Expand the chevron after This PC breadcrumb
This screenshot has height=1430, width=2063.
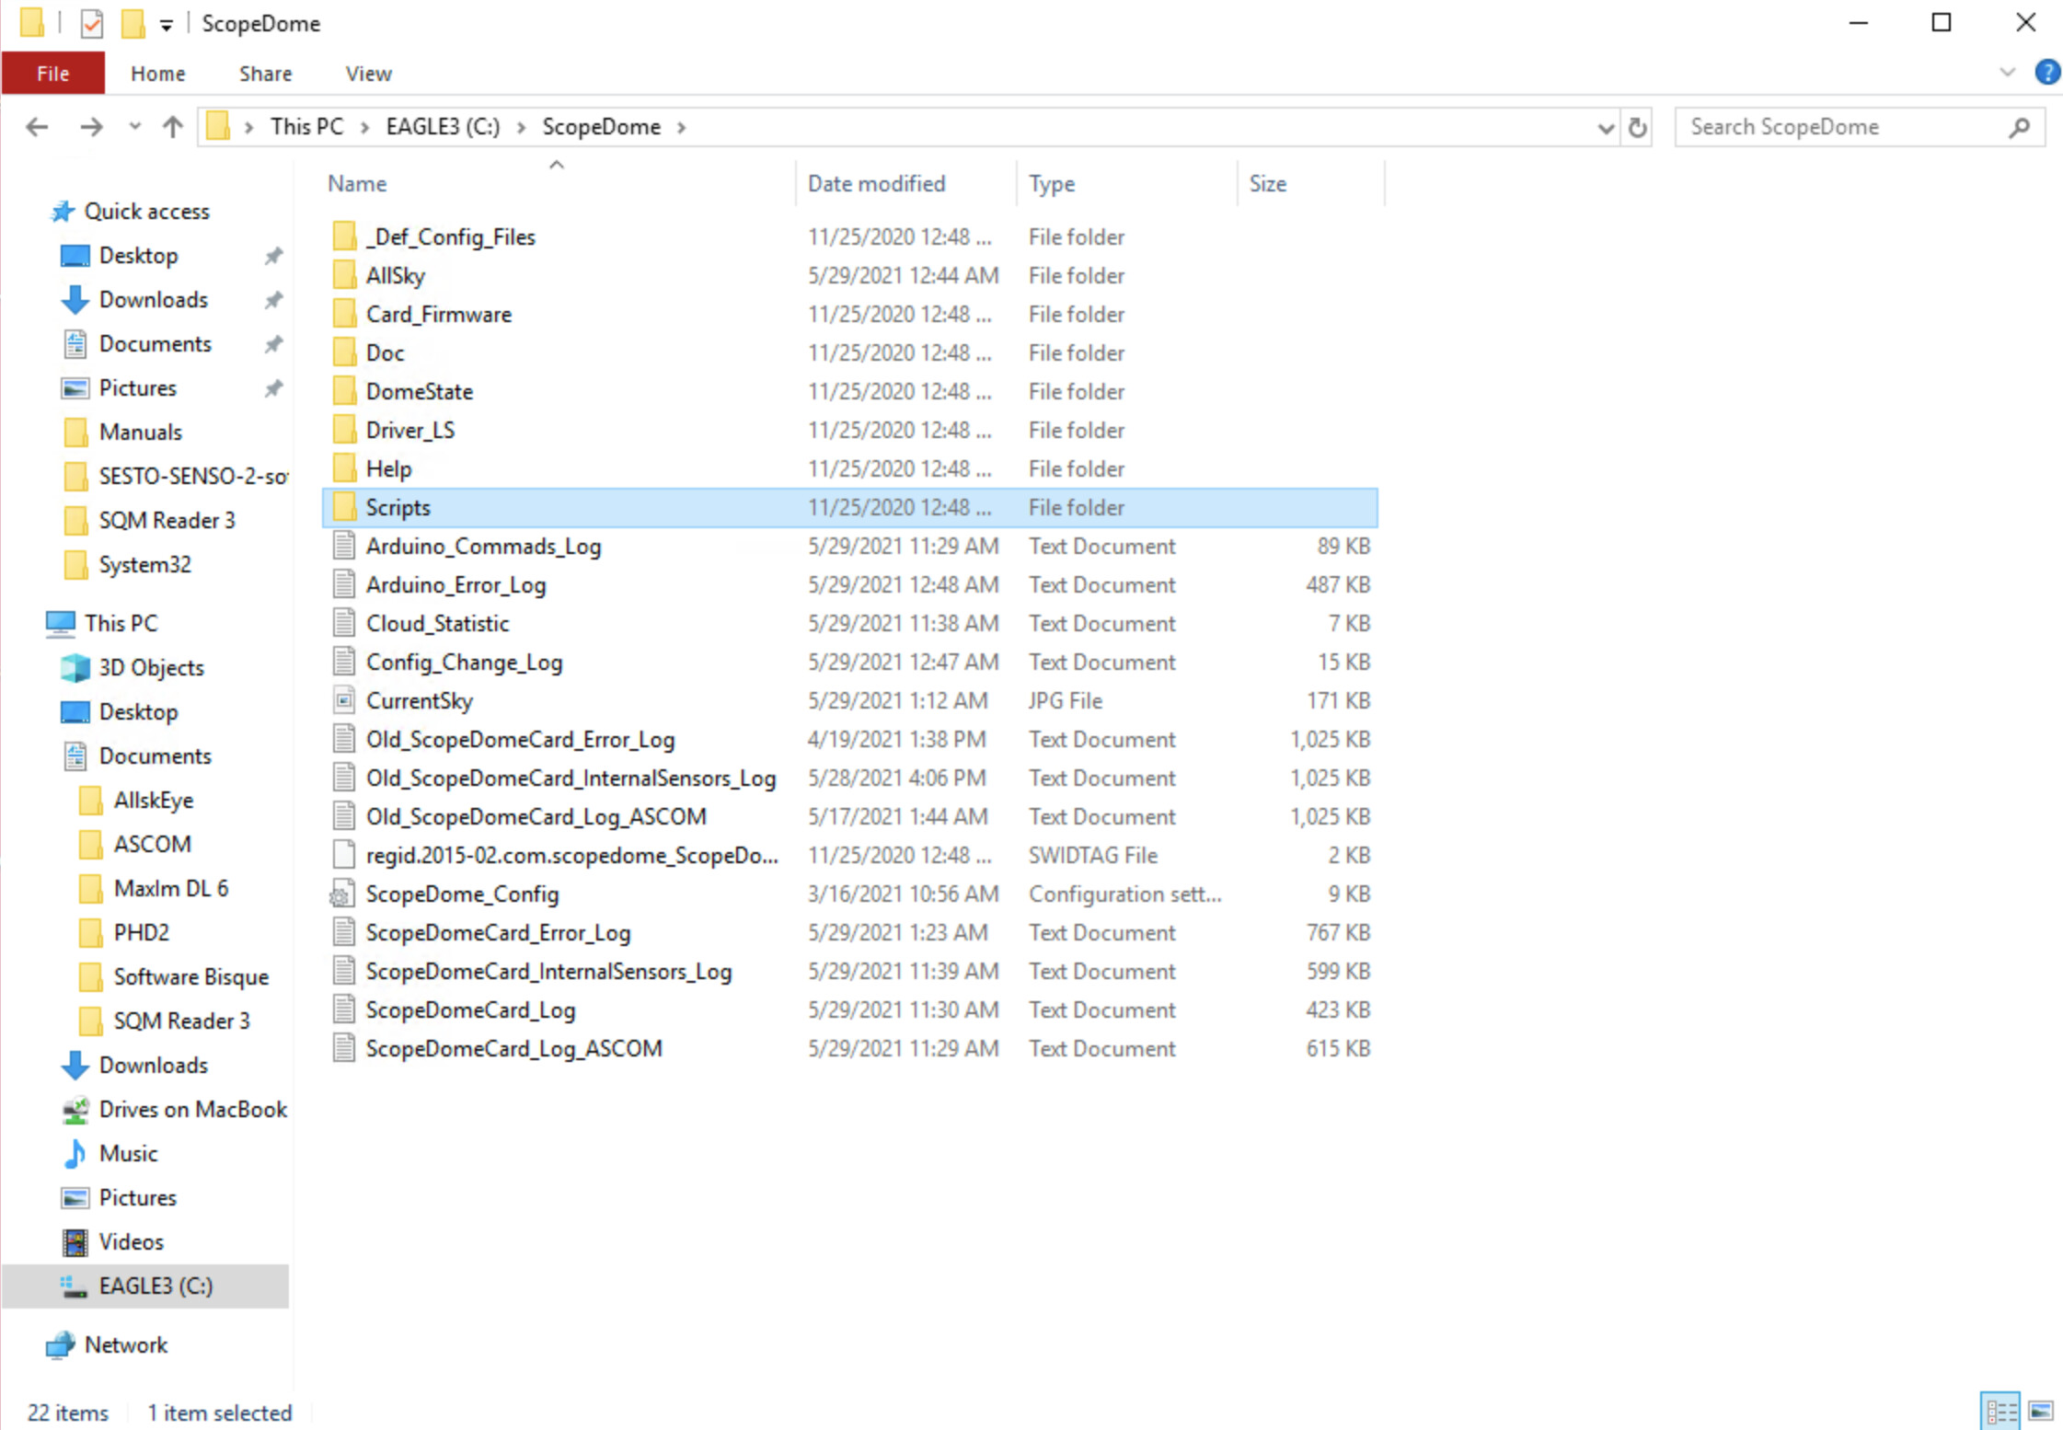coord(364,128)
